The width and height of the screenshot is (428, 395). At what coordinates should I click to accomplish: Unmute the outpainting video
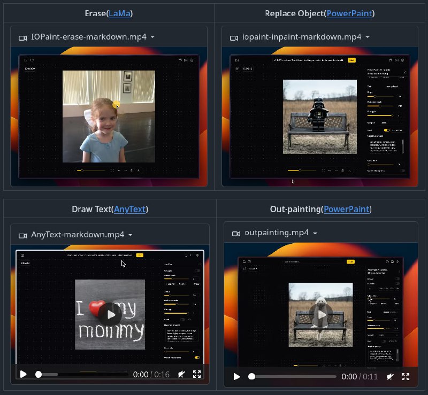390,376
